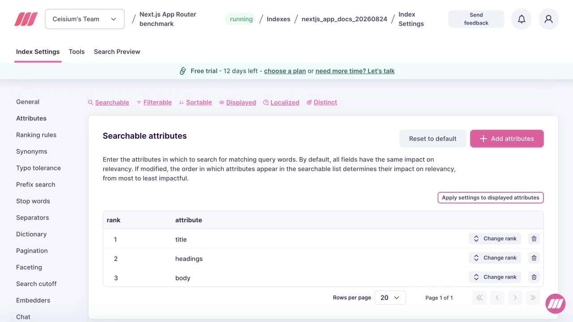Open Dictionary in the sidebar
Viewport: 573px width, 322px height.
pyautogui.click(x=31, y=234)
